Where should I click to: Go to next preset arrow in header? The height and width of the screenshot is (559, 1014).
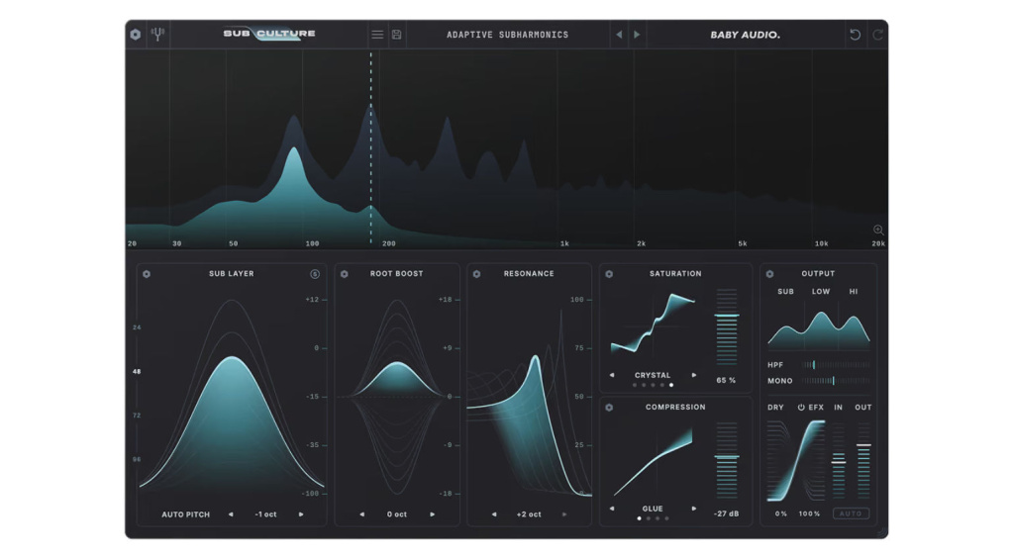(637, 35)
